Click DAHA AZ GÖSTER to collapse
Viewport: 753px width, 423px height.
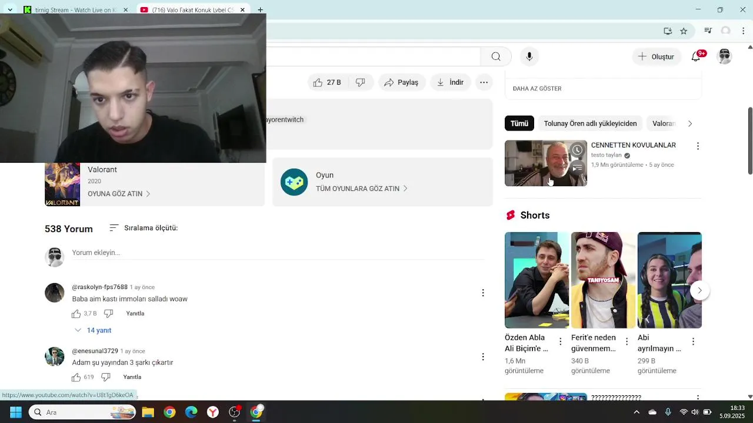537,88
